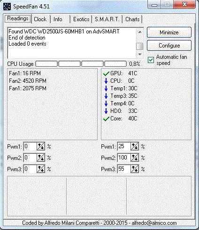
Task: Toggle the Automatic fan speed checkbox
Action: pos(151,60)
